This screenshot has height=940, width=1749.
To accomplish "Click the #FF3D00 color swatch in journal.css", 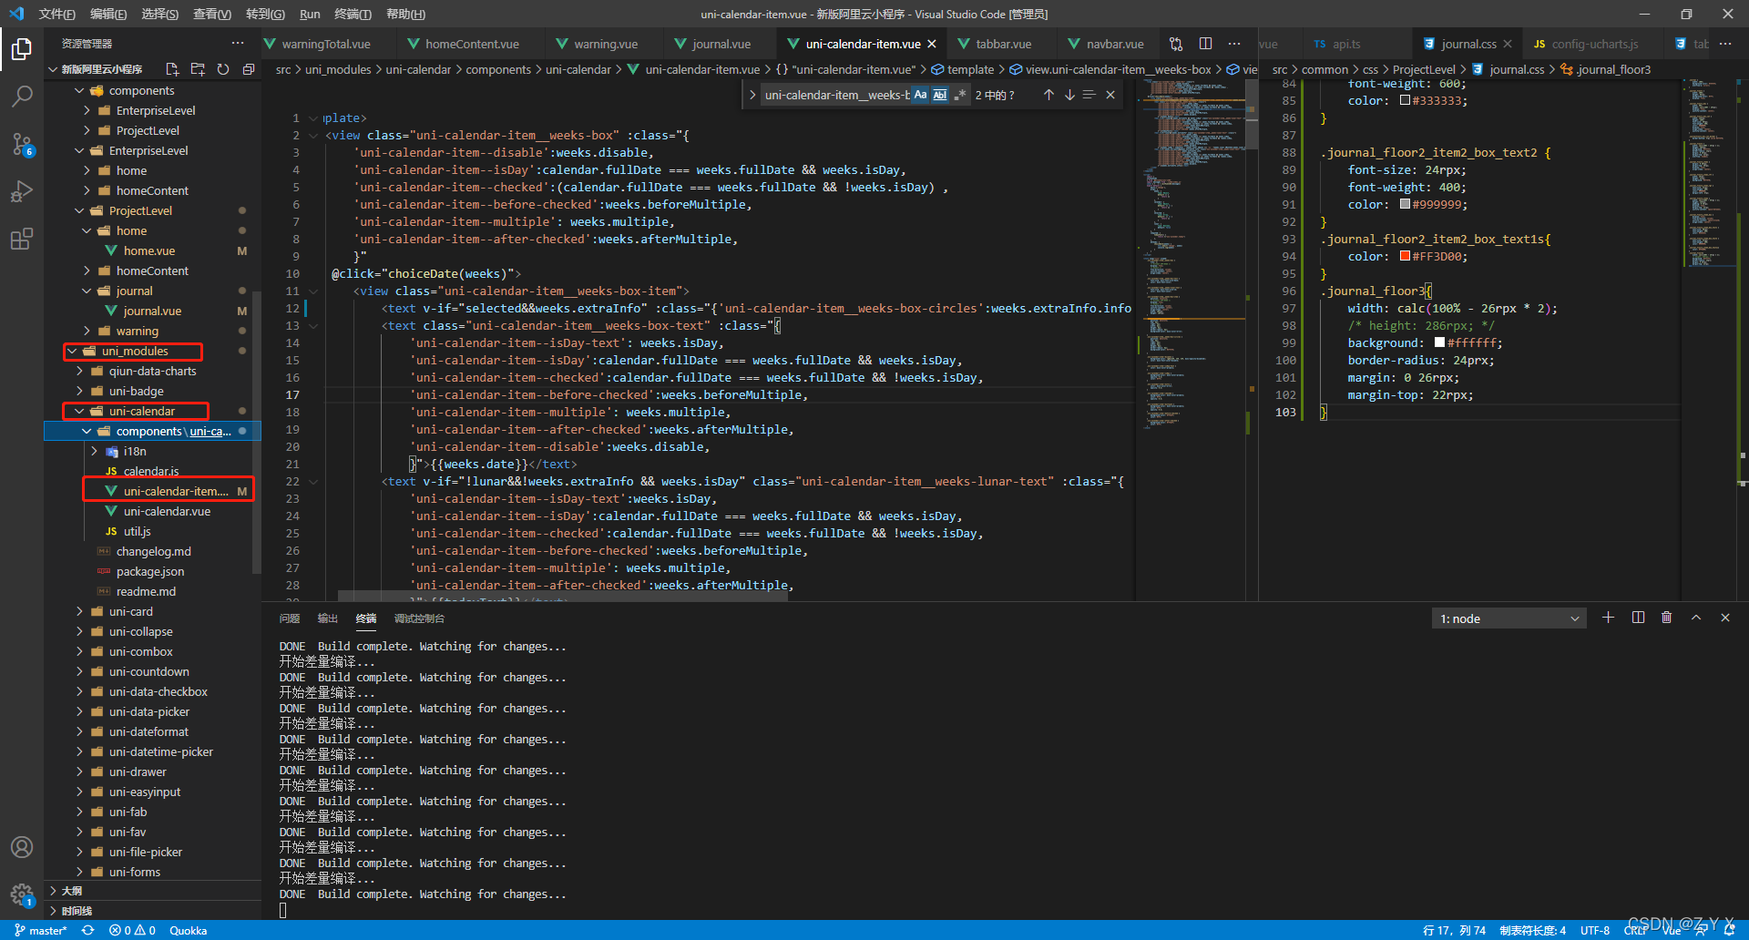I will (x=1405, y=256).
